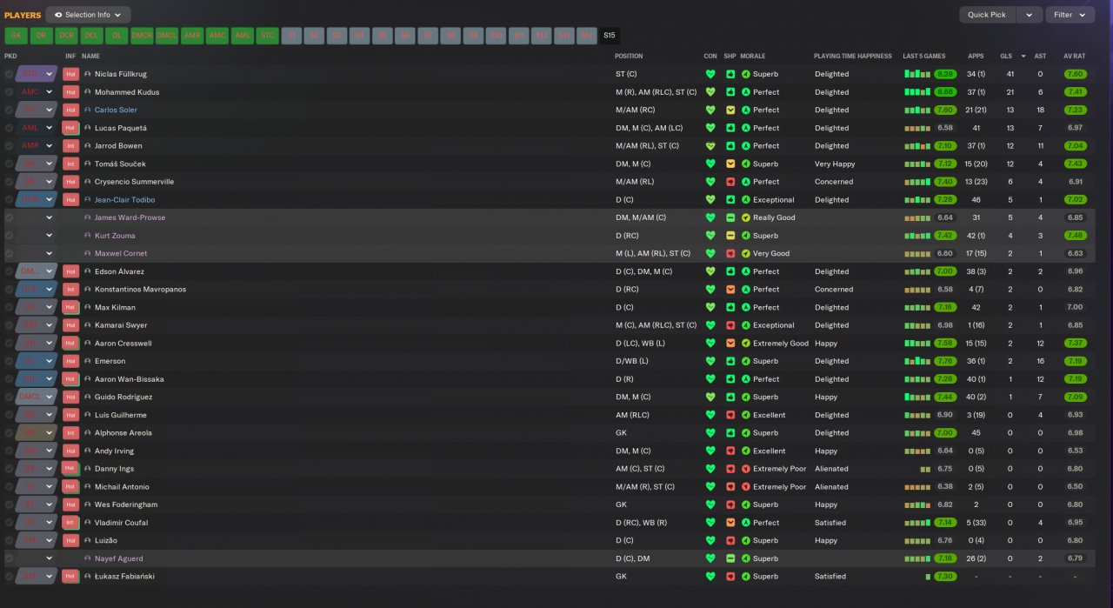The height and width of the screenshot is (608, 1113).
Task: Click Wes Foderingham's morale icon
Action: pyautogui.click(x=745, y=504)
